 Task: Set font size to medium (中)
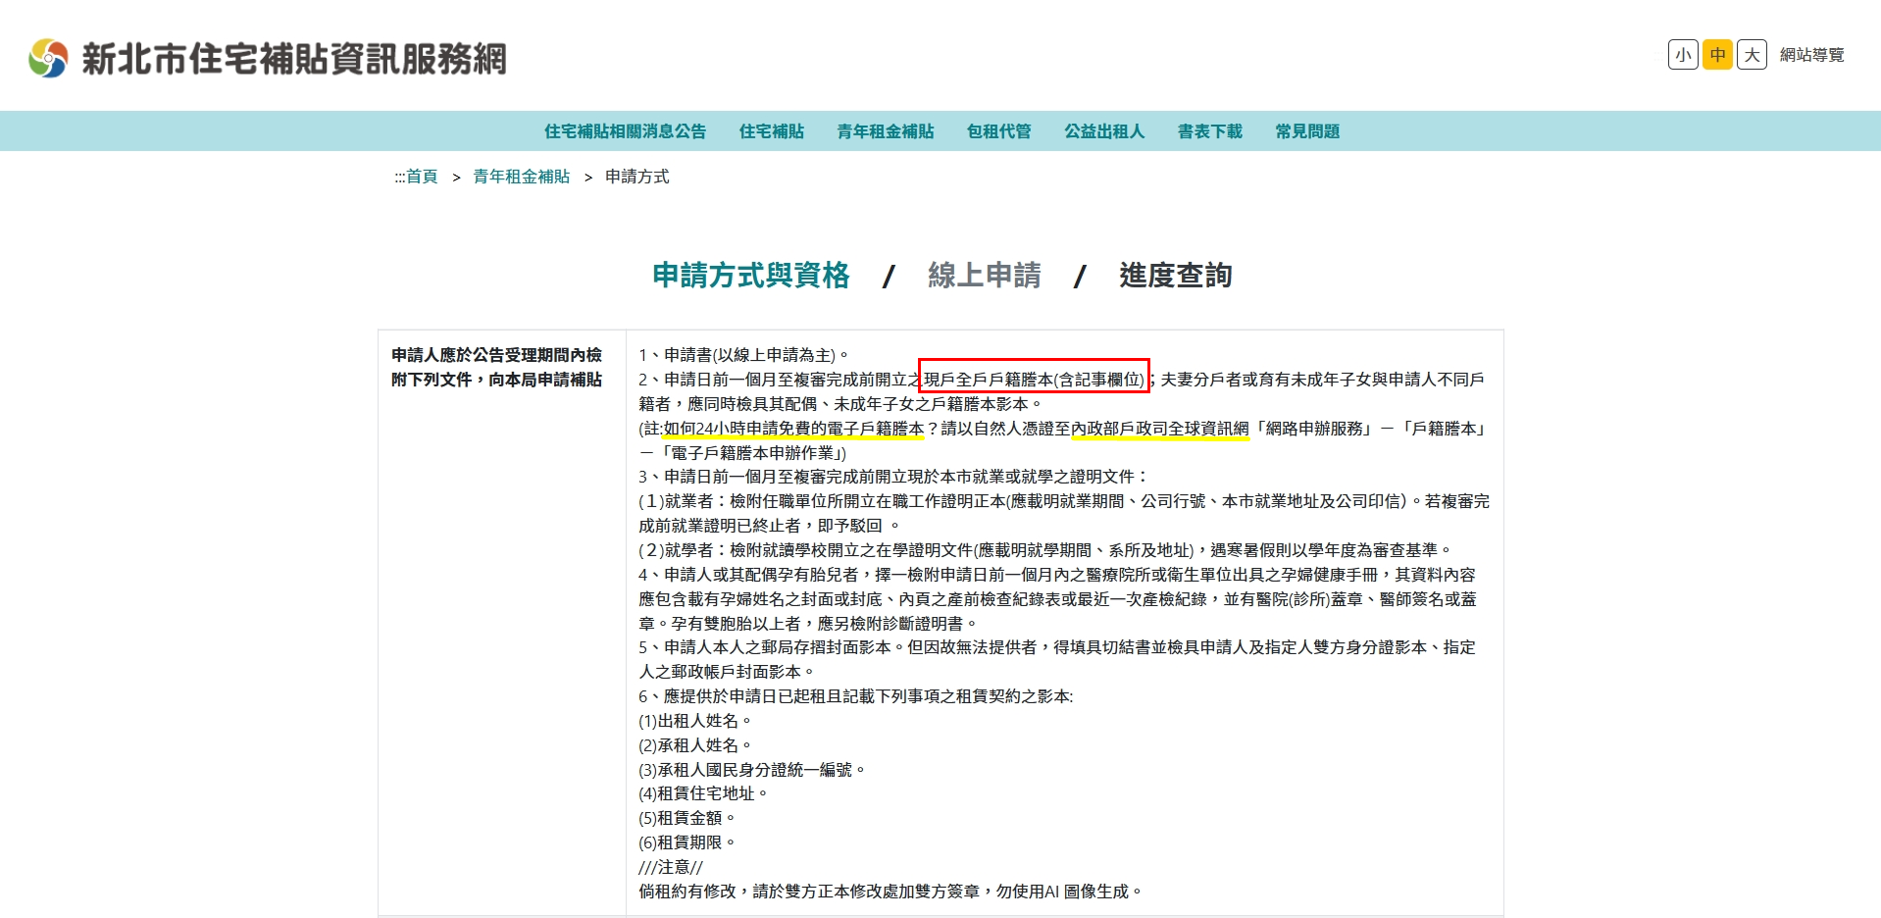tap(1717, 55)
